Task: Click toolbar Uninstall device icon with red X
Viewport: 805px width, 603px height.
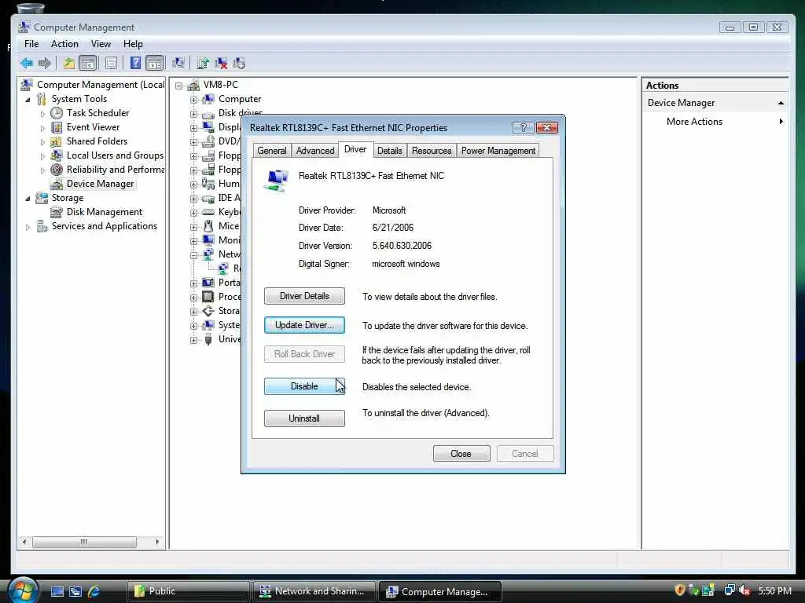Action: click(x=221, y=63)
